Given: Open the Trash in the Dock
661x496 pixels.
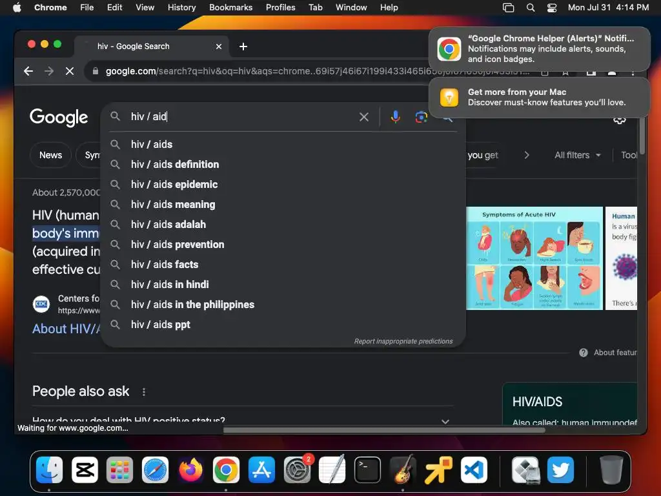Looking at the screenshot, I should pyautogui.click(x=611, y=470).
